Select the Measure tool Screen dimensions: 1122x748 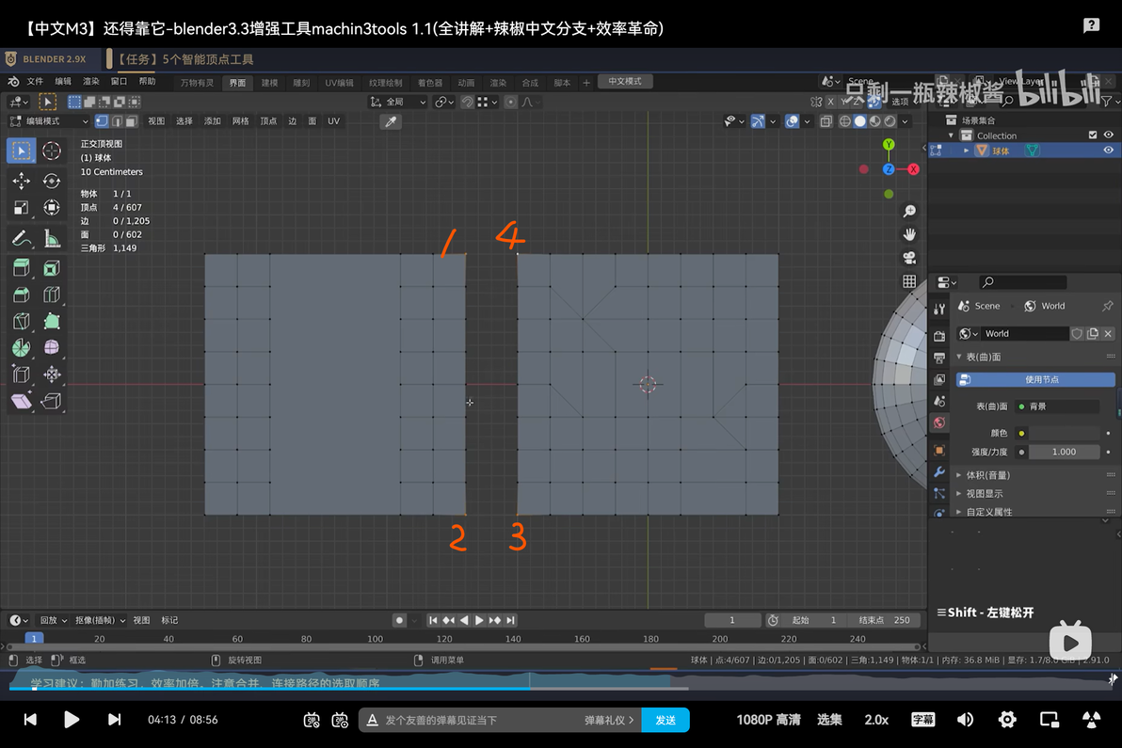coord(52,238)
